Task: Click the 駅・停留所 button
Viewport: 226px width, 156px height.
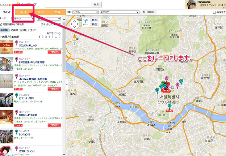Action: [x=148, y=12]
